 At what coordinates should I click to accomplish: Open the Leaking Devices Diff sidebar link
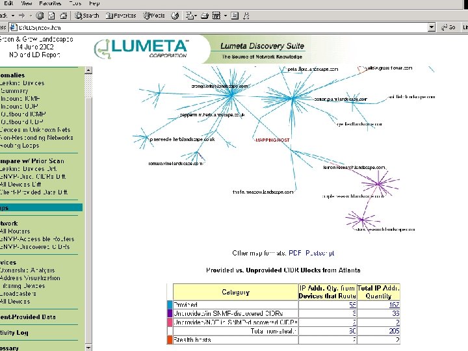pyautogui.click(x=29, y=168)
